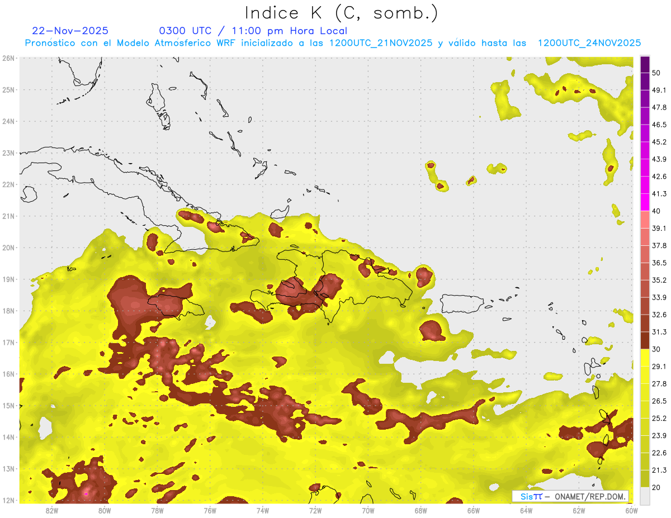Screen dimensions: 671x518
Task: Click the salmon colorbar segment between 39.1 and 40
Action: [645, 220]
